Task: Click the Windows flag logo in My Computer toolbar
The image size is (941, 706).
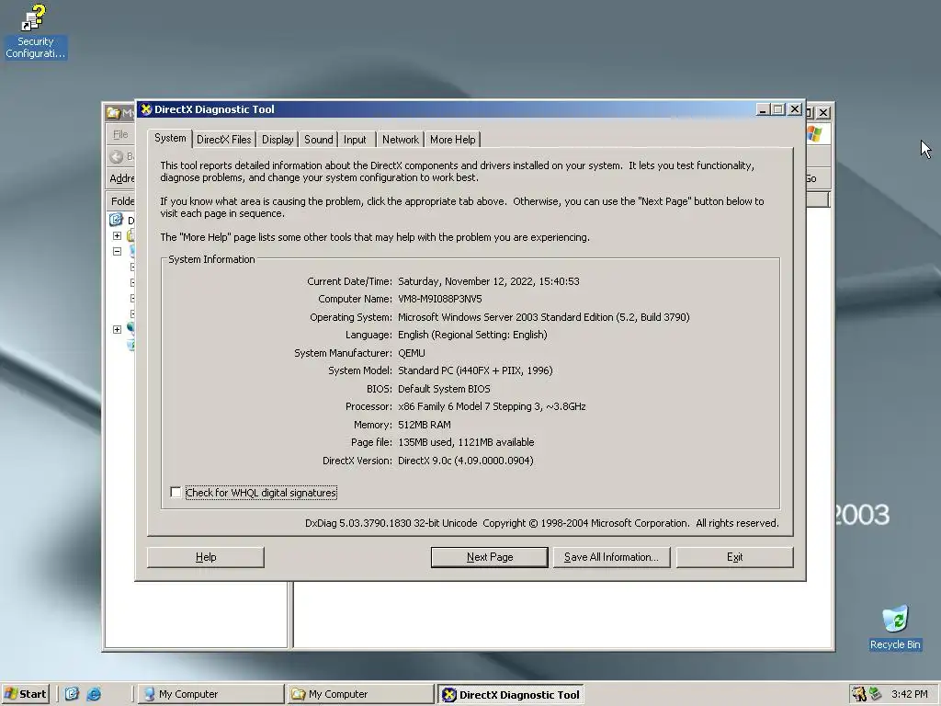Action: coord(814,134)
